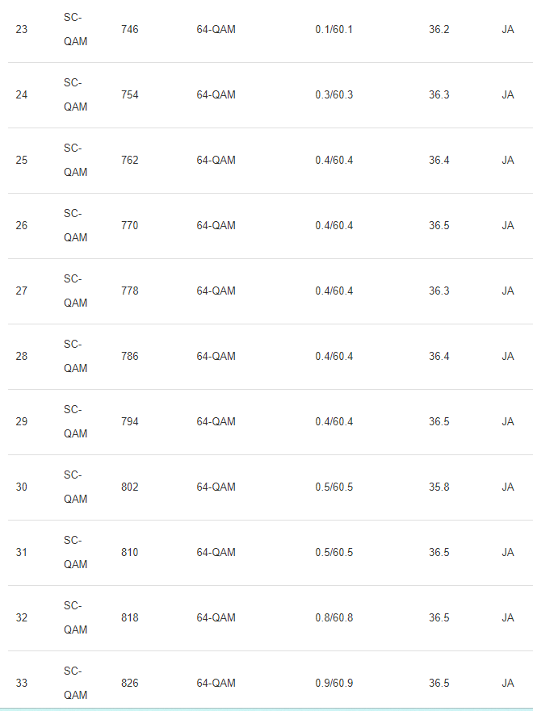This screenshot has width=533, height=711.
Task: Select channel number 29
Action: click(21, 421)
